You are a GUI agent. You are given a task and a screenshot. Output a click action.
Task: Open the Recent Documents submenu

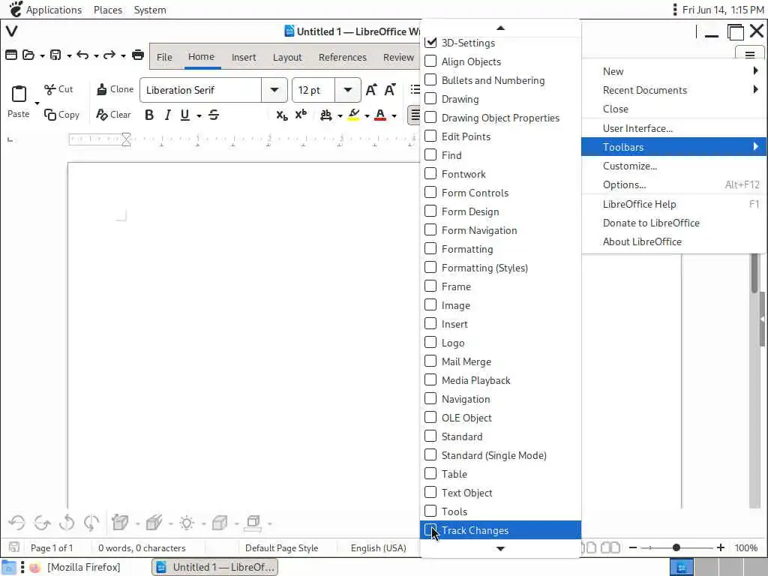click(x=674, y=90)
